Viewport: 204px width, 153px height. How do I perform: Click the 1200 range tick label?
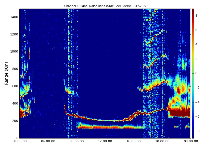tap(14, 34)
